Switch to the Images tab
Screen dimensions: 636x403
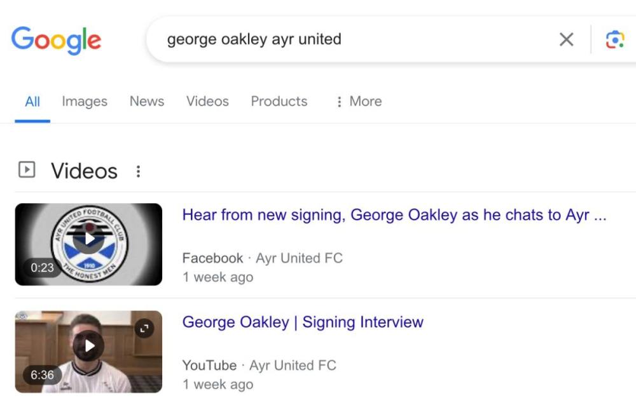coord(85,102)
